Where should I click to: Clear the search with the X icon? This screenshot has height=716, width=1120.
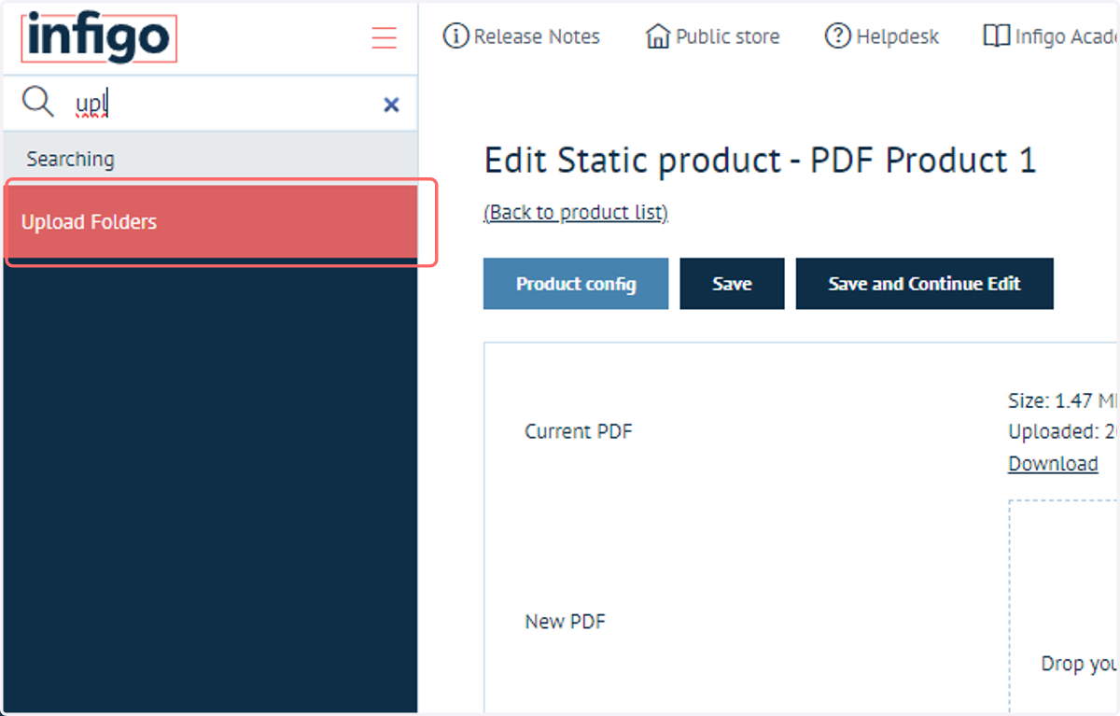[x=391, y=105]
